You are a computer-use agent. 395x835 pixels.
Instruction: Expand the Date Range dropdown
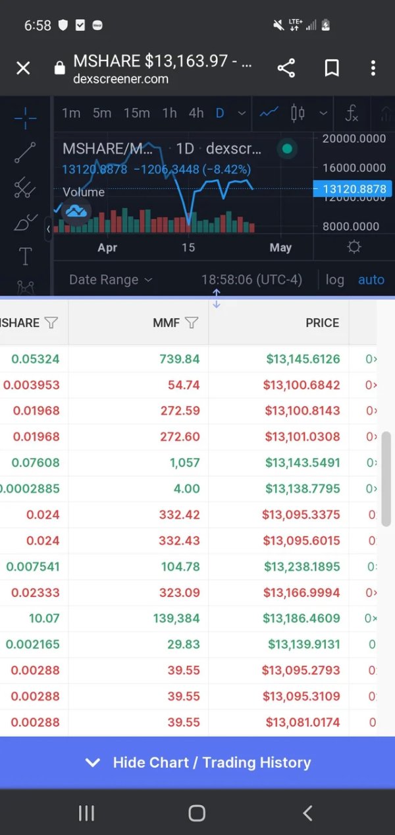click(x=110, y=279)
